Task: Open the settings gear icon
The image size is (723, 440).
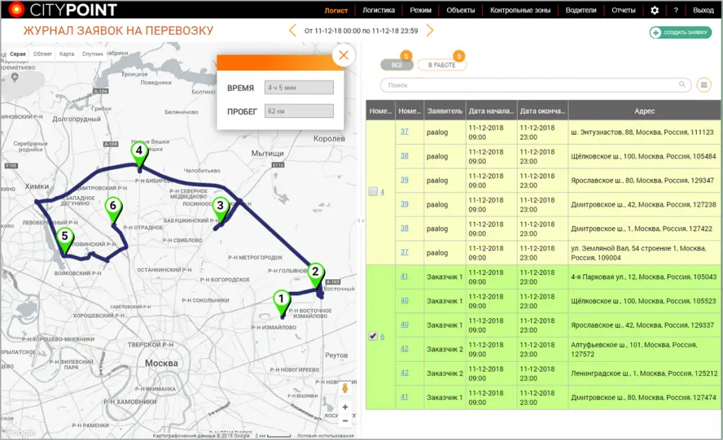Action: [655, 11]
